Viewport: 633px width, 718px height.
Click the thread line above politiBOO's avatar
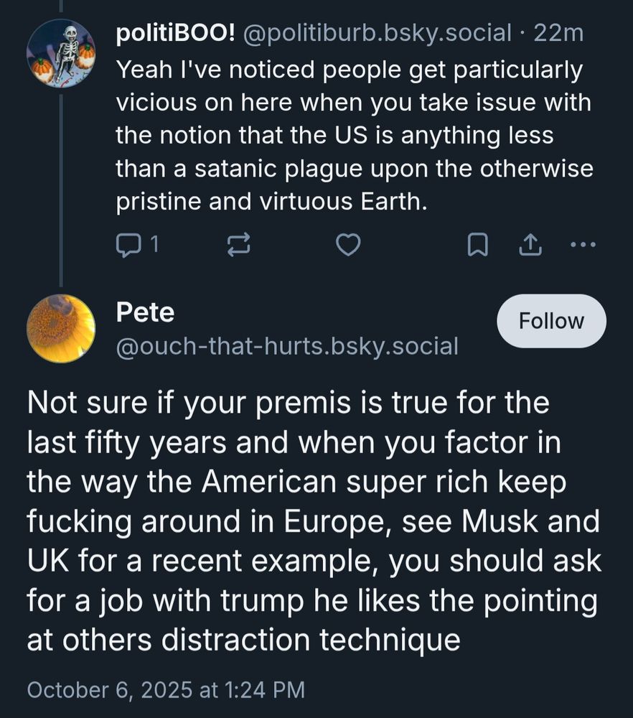pyautogui.click(x=61, y=6)
